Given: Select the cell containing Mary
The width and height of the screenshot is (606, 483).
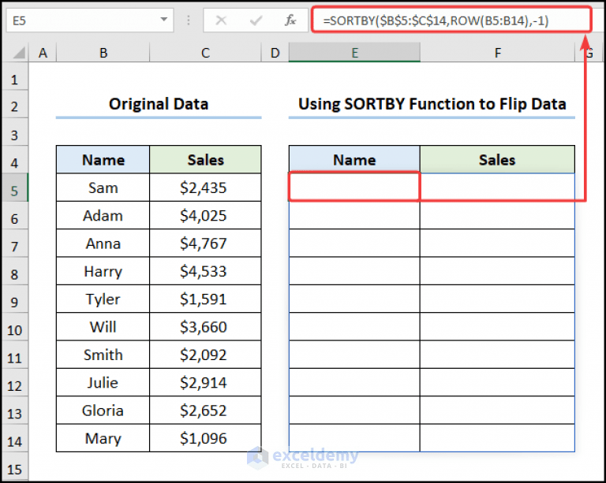Looking at the screenshot, I should coord(103,438).
